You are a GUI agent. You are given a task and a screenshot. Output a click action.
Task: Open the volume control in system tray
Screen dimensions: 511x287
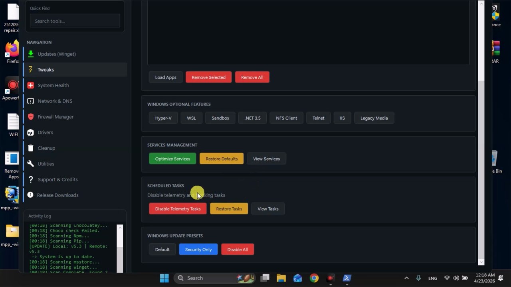coord(456,278)
